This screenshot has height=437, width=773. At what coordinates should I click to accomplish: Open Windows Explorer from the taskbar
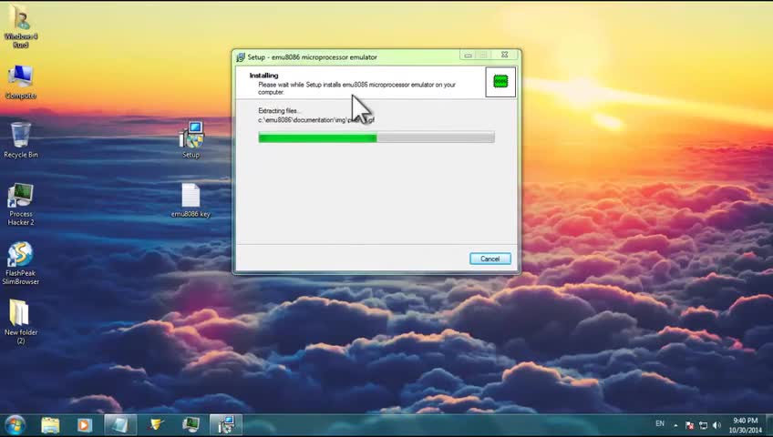click(x=50, y=425)
